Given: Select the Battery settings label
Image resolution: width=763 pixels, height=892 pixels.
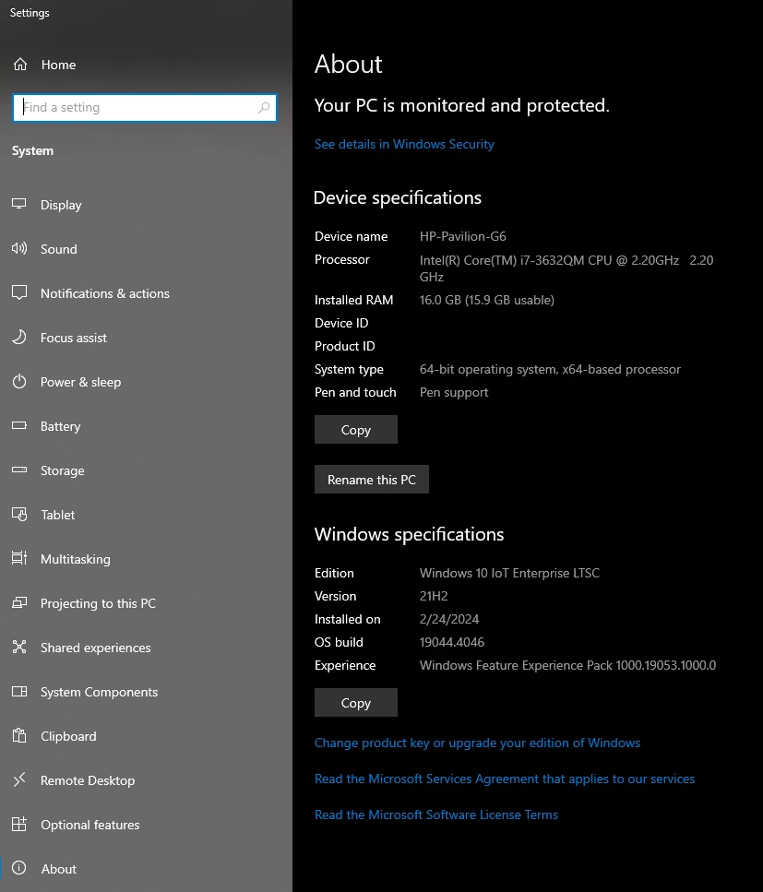Looking at the screenshot, I should click(60, 427).
